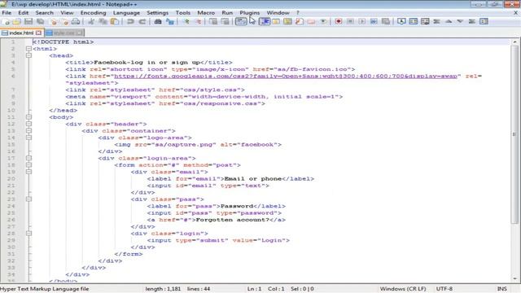Save the document using the floppy icon
521x293 pixels.
click(28, 22)
